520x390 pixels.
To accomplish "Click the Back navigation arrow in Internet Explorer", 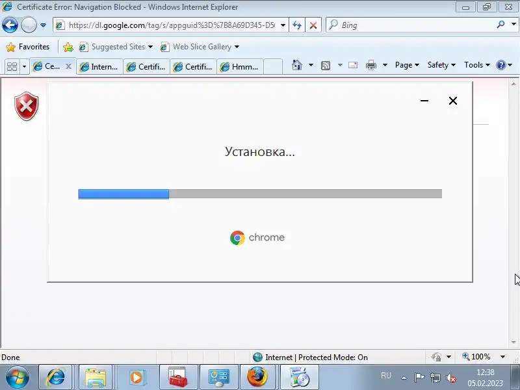I will (10, 25).
